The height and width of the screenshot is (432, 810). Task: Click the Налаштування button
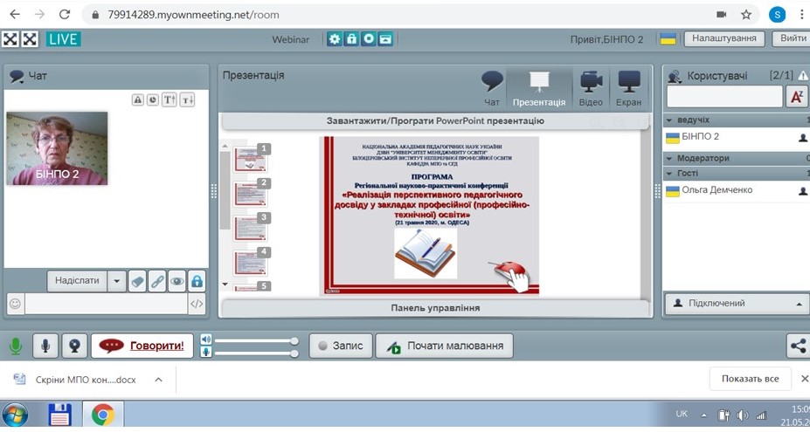pos(724,39)
